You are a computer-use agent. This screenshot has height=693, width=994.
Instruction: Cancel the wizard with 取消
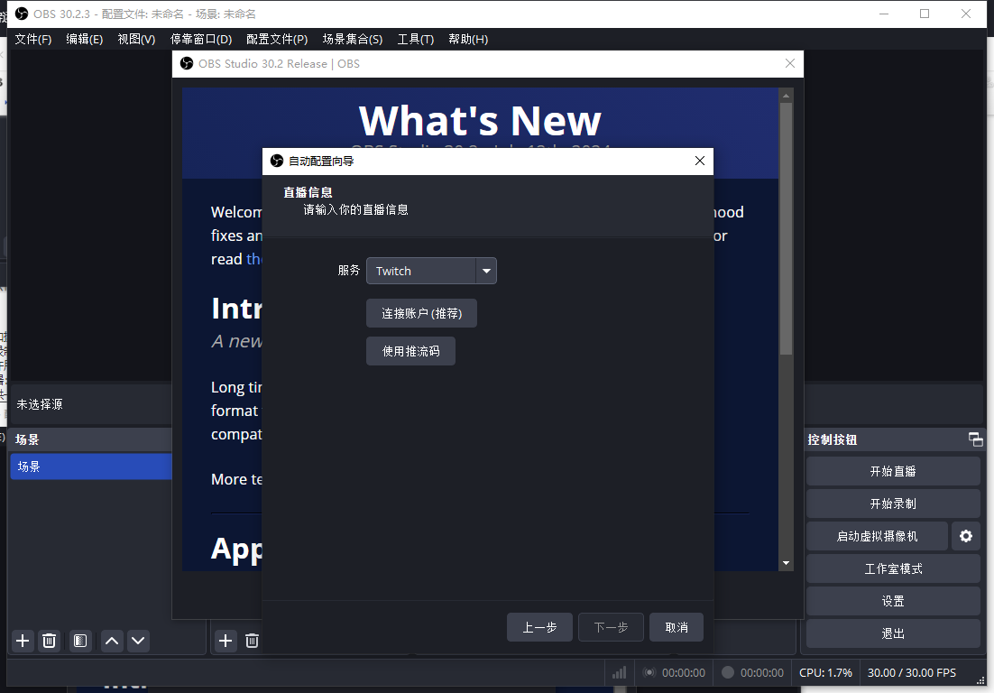point(676,627)
